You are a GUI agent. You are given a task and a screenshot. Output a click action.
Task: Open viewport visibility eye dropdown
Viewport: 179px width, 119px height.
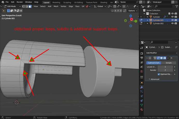pos(136,6)
